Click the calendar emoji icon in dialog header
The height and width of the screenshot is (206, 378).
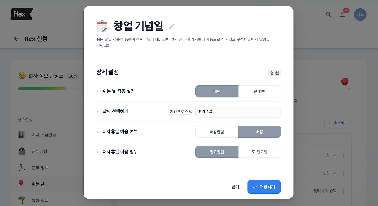coord(102,26)
